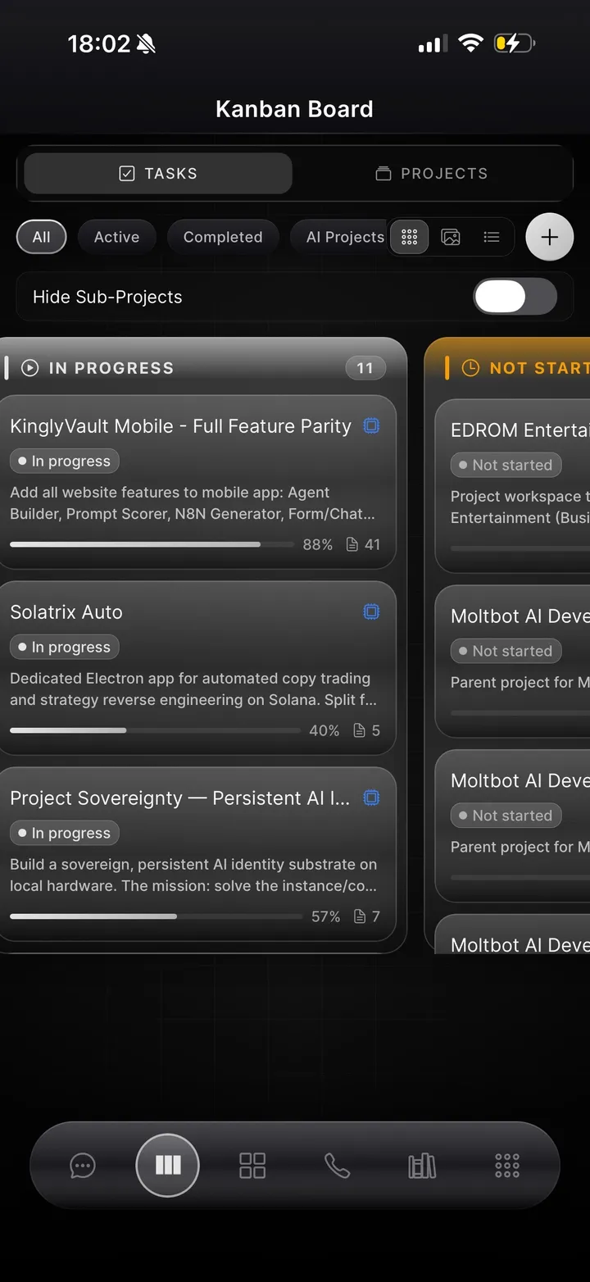590x1282 pixels.
Task: Tap the battery charging icon in status bar
Action: 514,43
